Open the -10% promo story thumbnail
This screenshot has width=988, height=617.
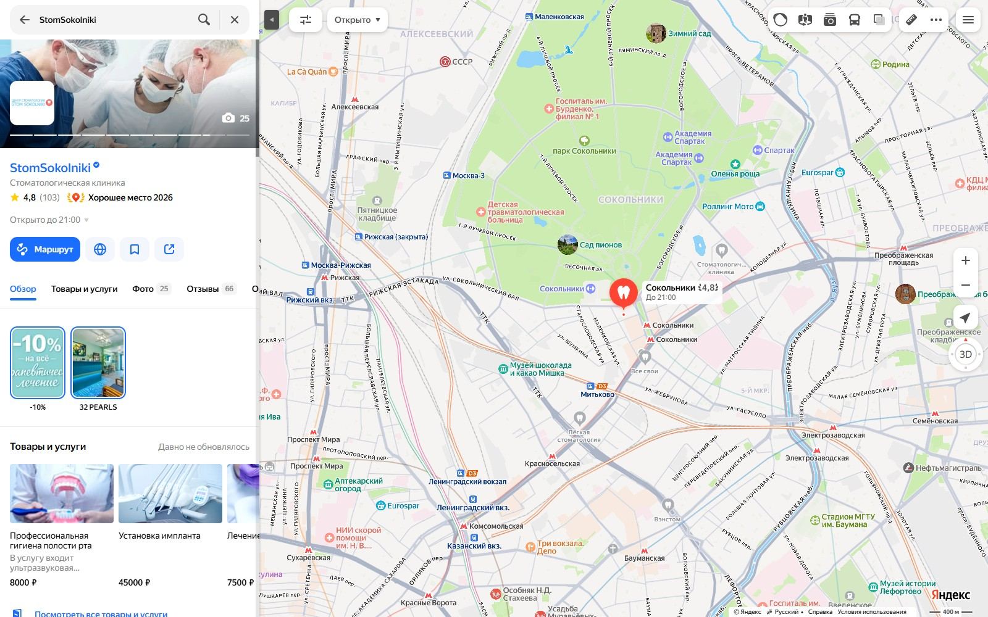[x=38, y=363]
